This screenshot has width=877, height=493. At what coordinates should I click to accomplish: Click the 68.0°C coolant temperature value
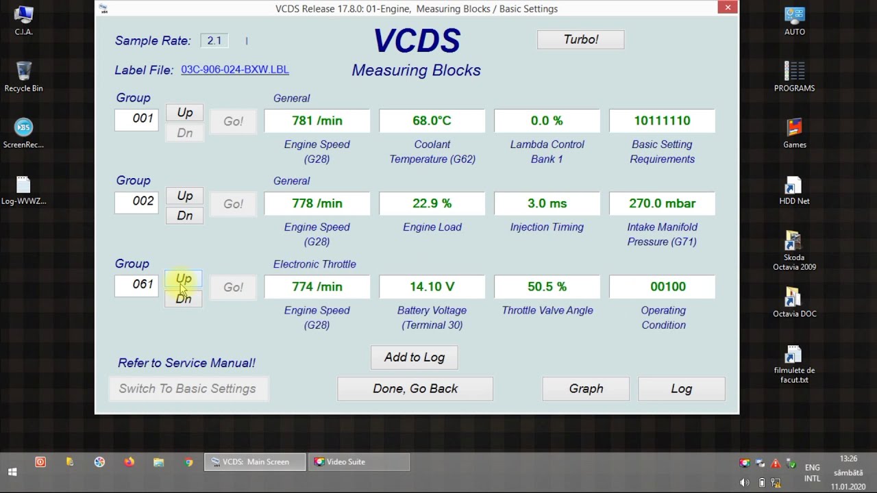click(x=432, y=121)
